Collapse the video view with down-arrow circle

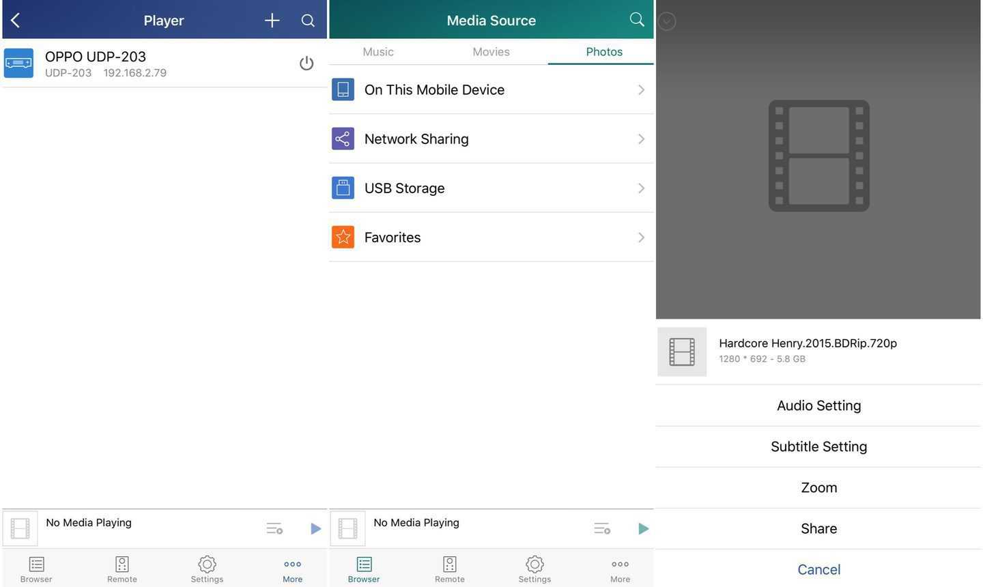tap(667, 22)
